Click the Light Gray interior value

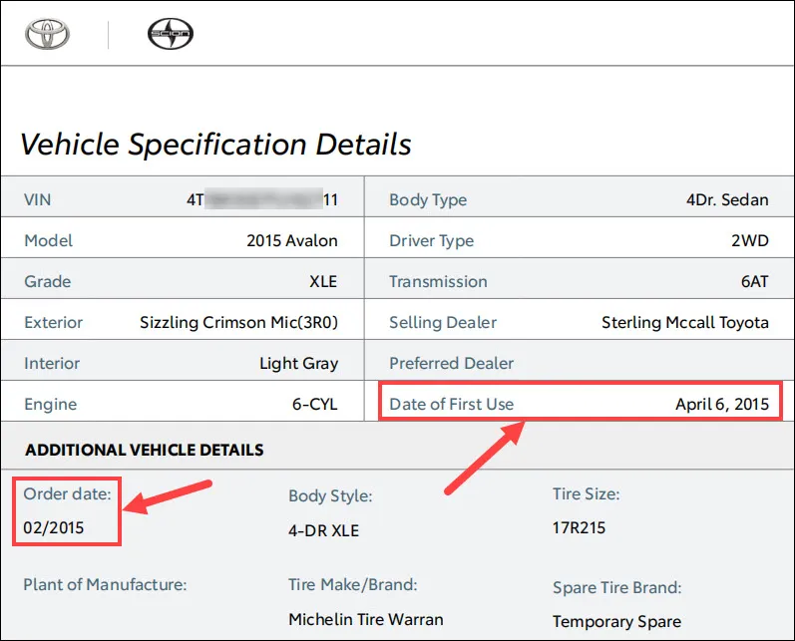[298, 363]
